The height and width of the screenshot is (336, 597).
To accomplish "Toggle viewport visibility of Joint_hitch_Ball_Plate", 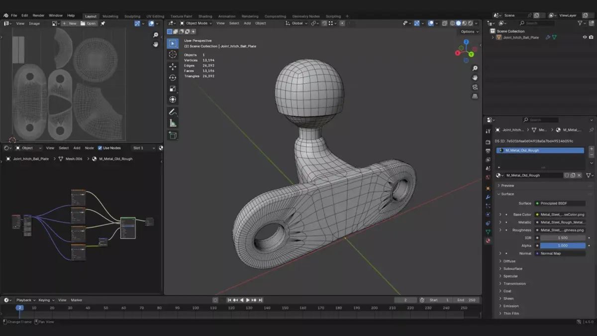I will [585, 37].
